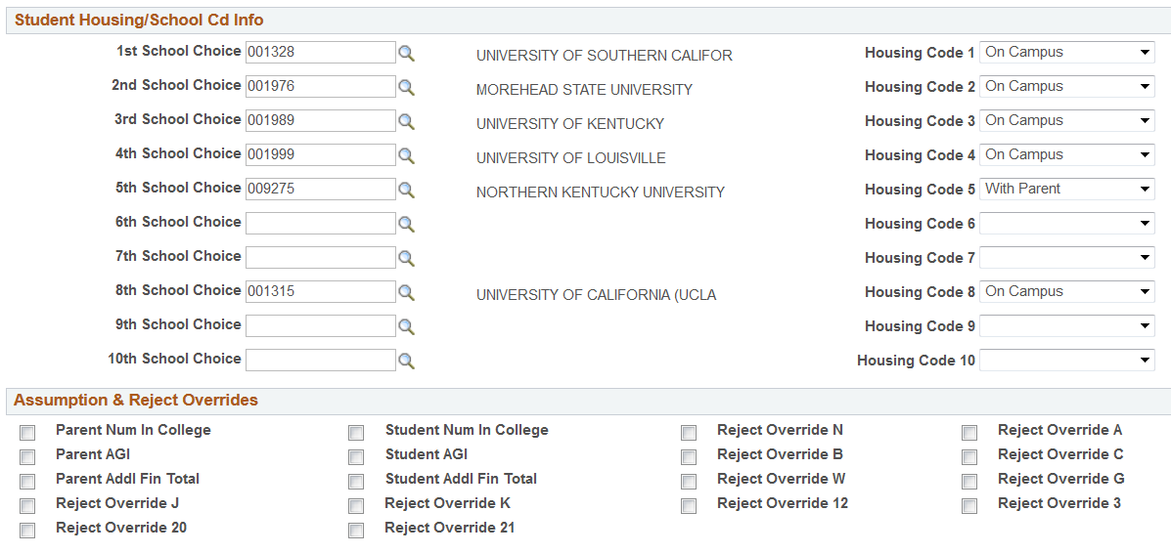Open lookup for 2nd School Choice

(x=406, y=88)
